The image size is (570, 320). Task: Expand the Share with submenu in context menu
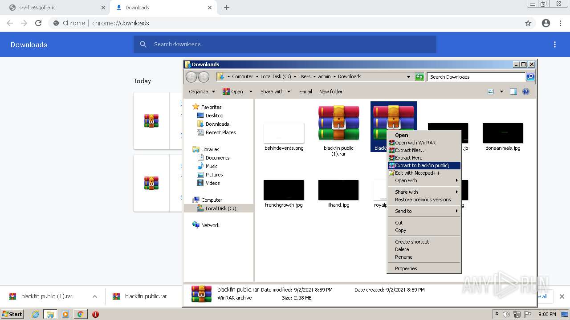coord(424,192)
